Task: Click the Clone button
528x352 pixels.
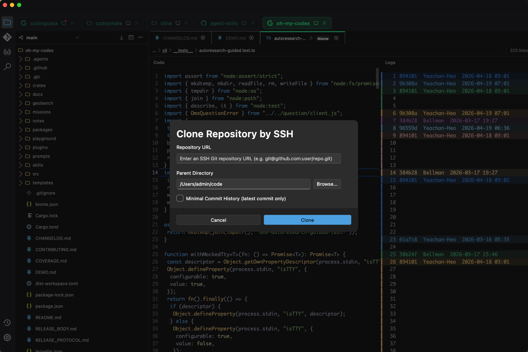Action: [x=307, y=220]
